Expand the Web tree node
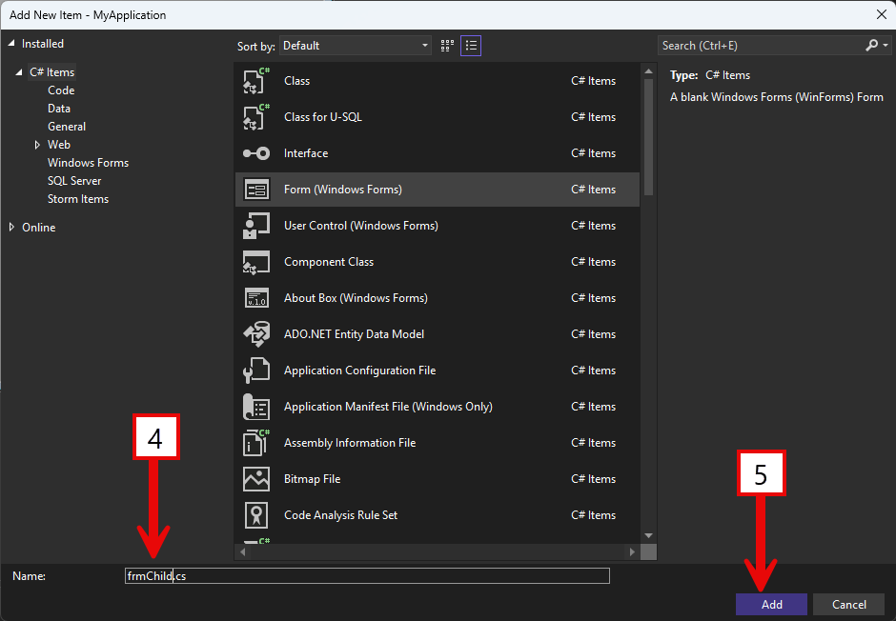896x621 pixels. click(37, 145)
